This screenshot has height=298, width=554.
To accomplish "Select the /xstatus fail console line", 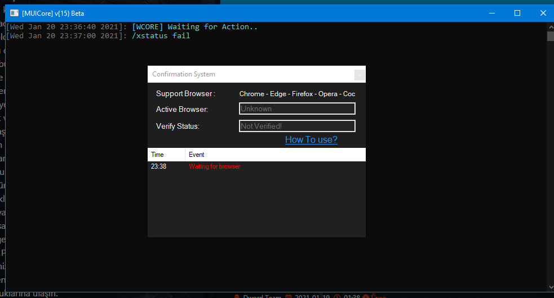I will click(x=161, y=35).
